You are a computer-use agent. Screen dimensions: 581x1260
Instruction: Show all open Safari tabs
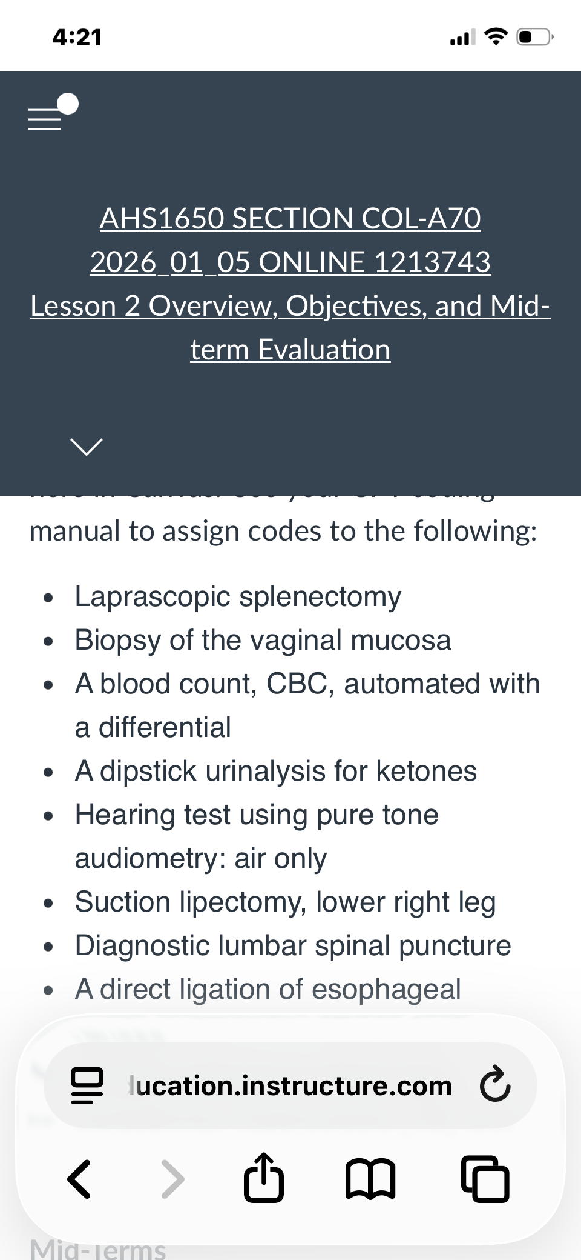pyautogui.click(x=485, y=1179)
